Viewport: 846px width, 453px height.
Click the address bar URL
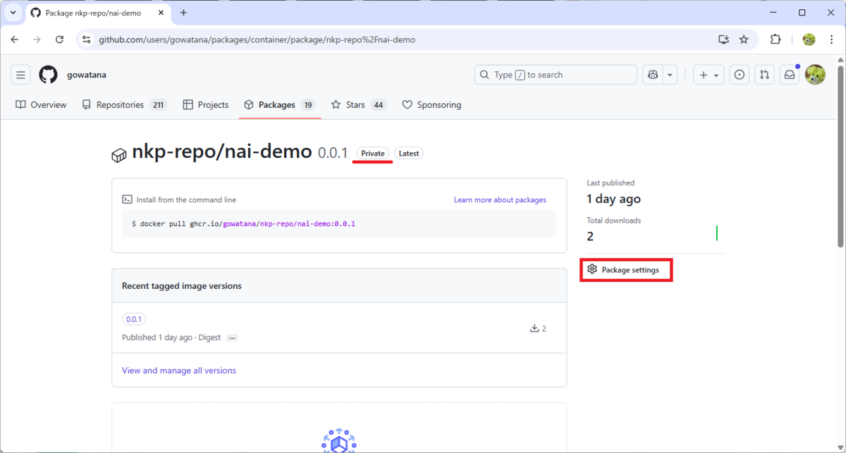pos(257,39)
